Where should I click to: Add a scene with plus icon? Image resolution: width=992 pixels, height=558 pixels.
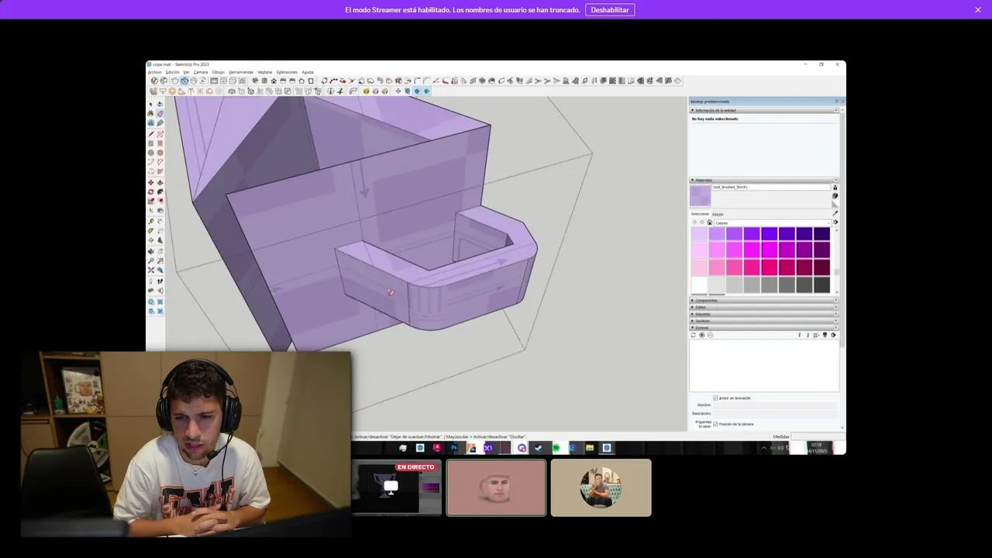pos(702,335)
